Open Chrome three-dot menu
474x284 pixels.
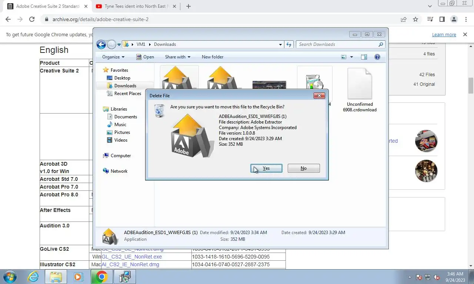pos(465,19)
